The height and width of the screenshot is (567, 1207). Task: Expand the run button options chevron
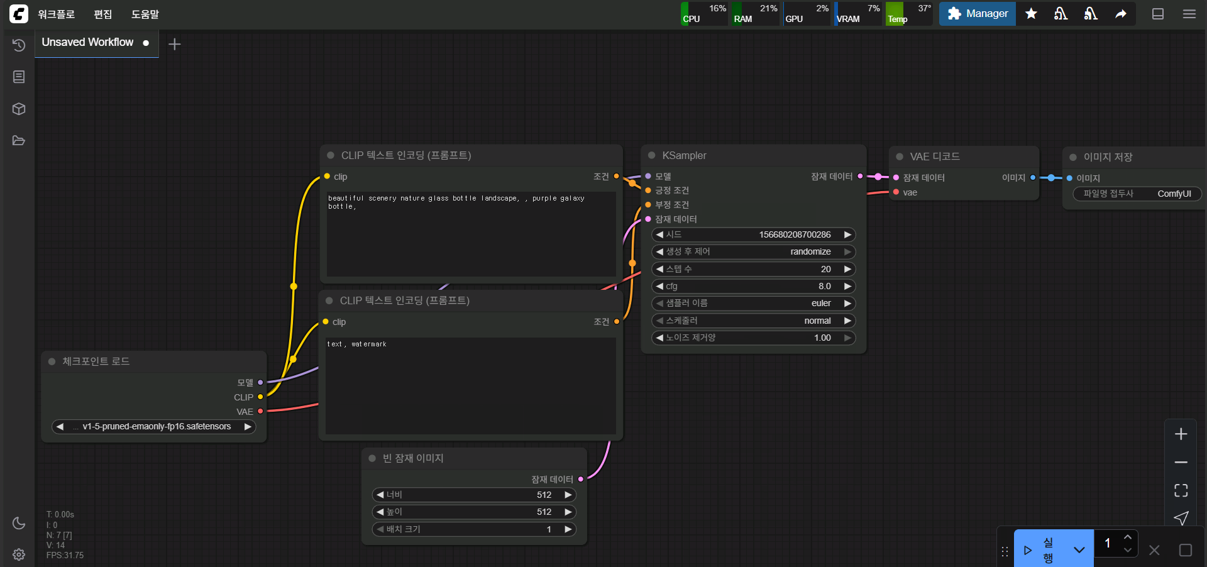pos(1079,550)
